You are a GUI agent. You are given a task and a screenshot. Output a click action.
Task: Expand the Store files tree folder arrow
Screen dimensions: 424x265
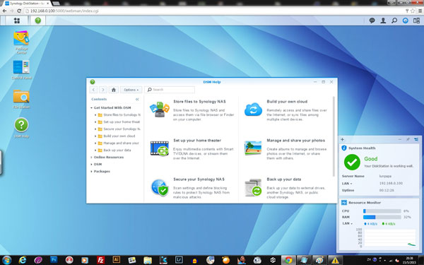click(x=95, y=115)
